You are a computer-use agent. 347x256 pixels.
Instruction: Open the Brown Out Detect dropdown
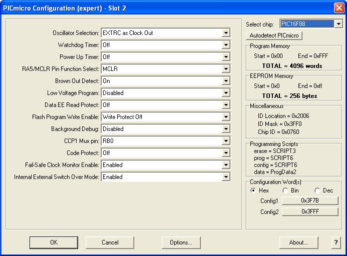pos(226,81)
